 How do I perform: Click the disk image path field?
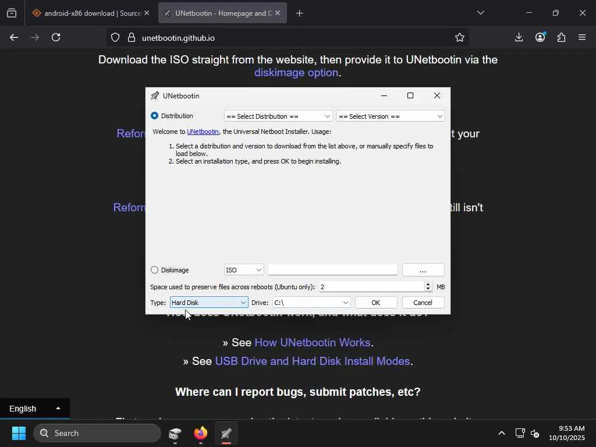click(332, 270)
